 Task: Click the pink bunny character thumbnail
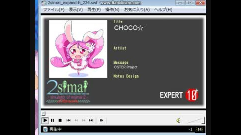(x=78, y=49)
